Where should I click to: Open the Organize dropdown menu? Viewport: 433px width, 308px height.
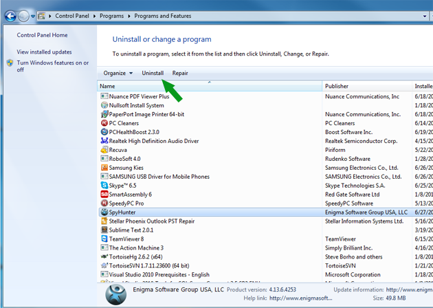pyautogui.click(x=118, y=73)
